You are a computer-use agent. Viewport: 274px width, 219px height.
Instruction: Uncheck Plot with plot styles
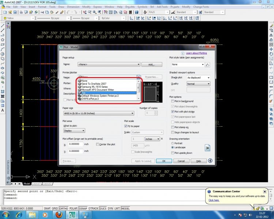172,112
